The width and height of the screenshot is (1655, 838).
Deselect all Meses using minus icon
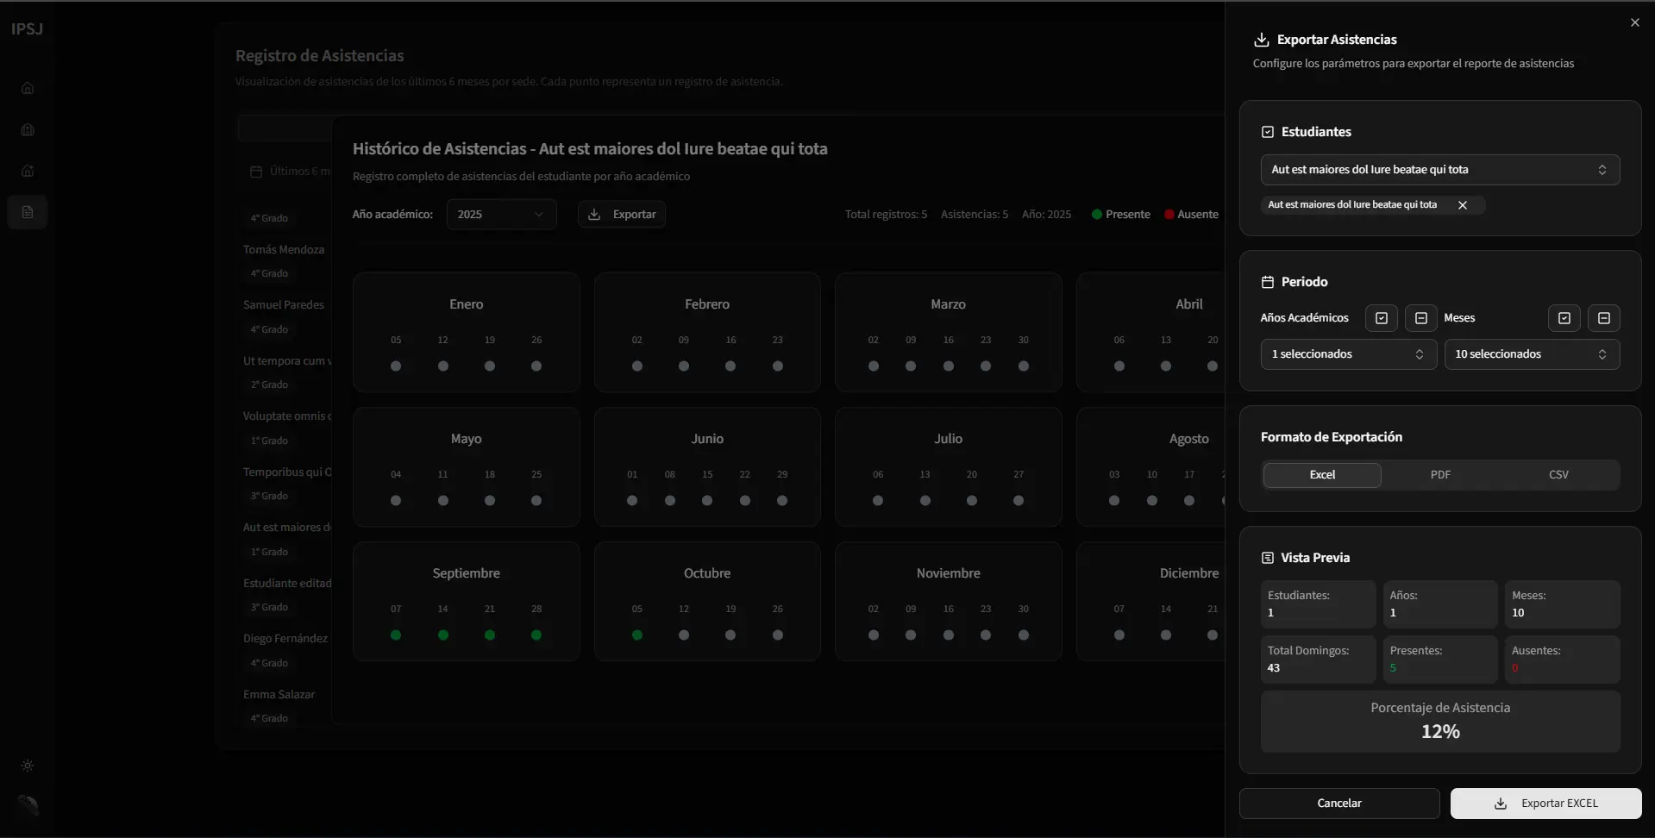1603,318
